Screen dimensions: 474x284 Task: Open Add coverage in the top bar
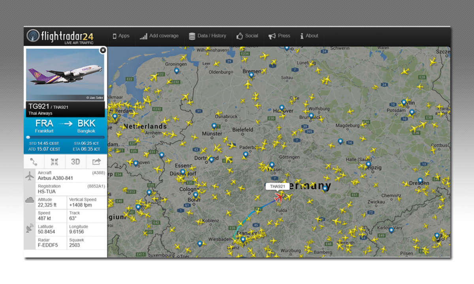pos(159,36)
